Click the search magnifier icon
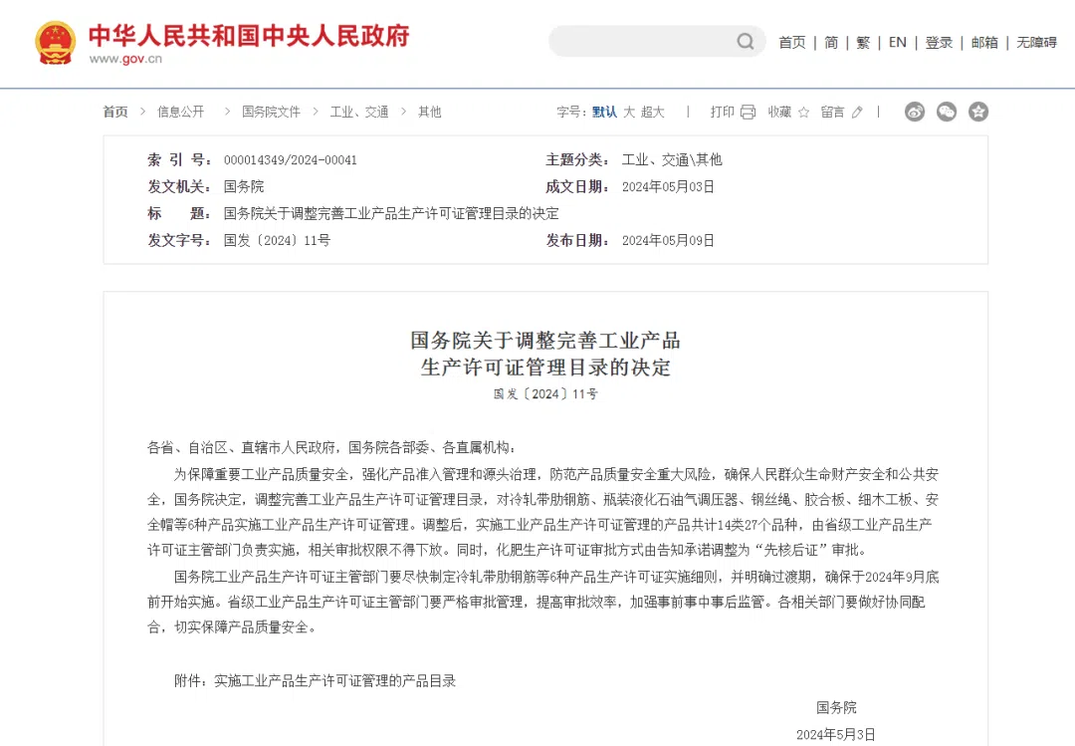Viewport: 1075px width, 746px height. [x=746, y=42]
